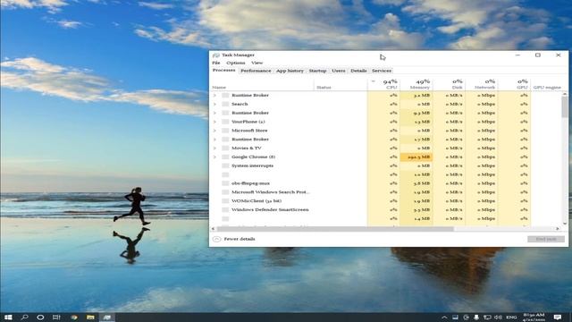The height and width of the screenshot is (322, 572).
Task: Expand the Microsoft Store process group
Action: pyautogui.click(x=214, y=131)
